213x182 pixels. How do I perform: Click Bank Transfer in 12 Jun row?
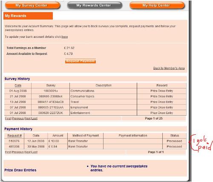pyautogui.click(x=78, y=141)
